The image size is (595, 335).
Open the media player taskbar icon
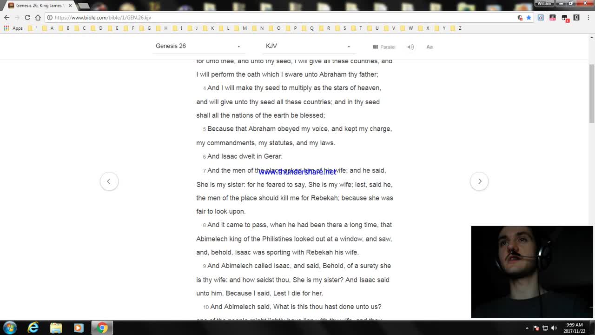(x=79, y=328)
